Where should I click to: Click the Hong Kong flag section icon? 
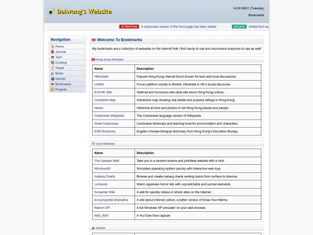pos(93,60)
